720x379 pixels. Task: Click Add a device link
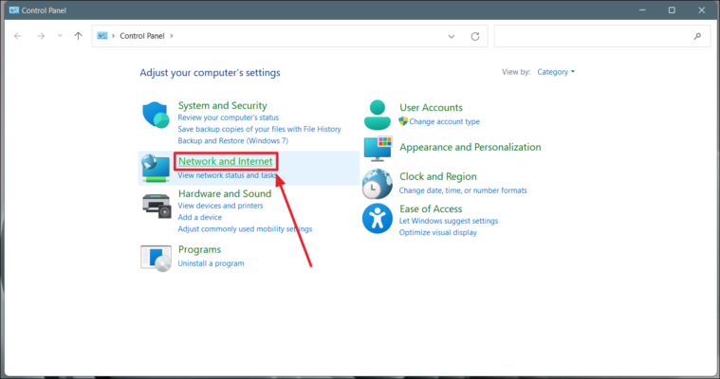click(200, 218)
